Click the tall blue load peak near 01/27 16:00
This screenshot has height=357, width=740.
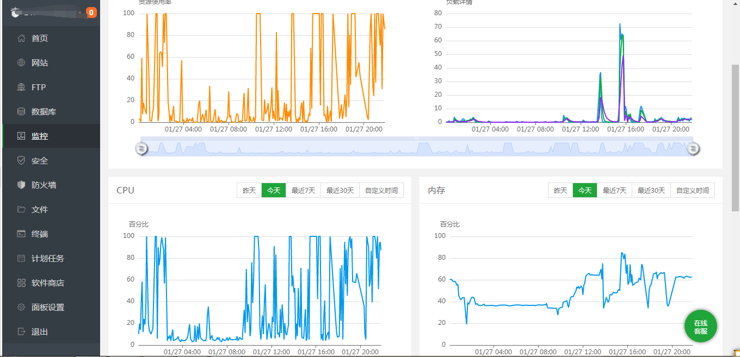pos(620,25)
